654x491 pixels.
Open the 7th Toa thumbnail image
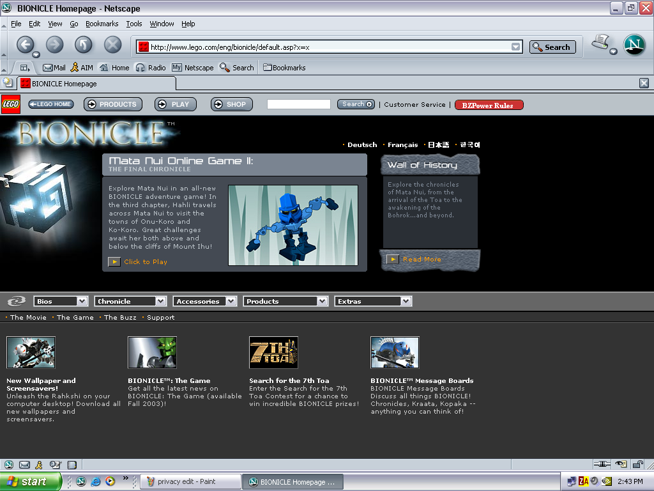coord(273,353)
